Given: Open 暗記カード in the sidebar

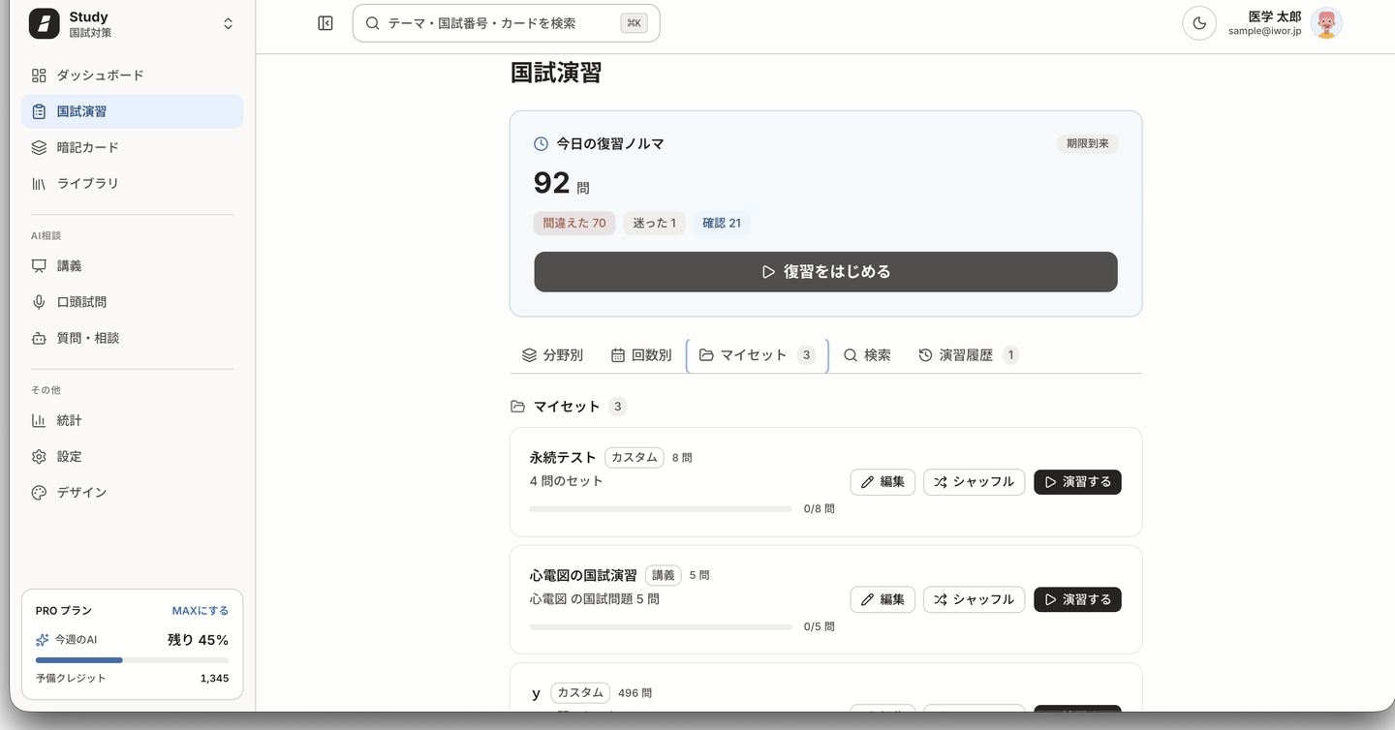Looking at the screenshot, I should pos(133,147).
